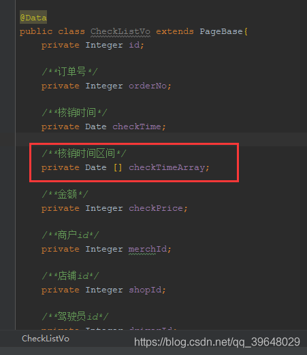Click the 核销时间区间 comment
Screen dimensions: 307x355
[x=84, y=153]
